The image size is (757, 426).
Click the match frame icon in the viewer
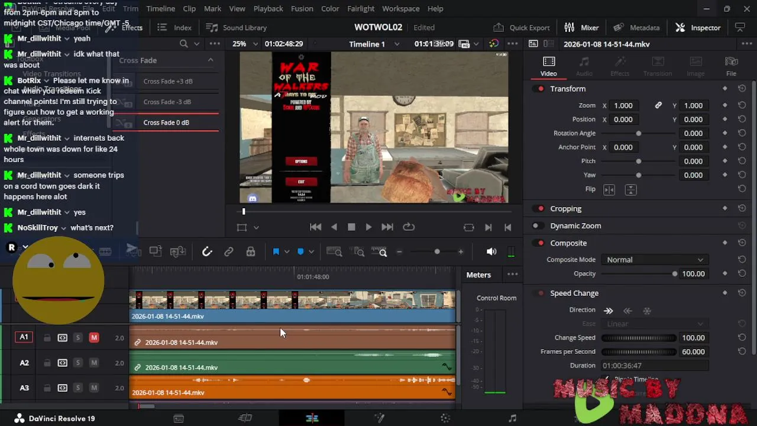click(469, 227)
